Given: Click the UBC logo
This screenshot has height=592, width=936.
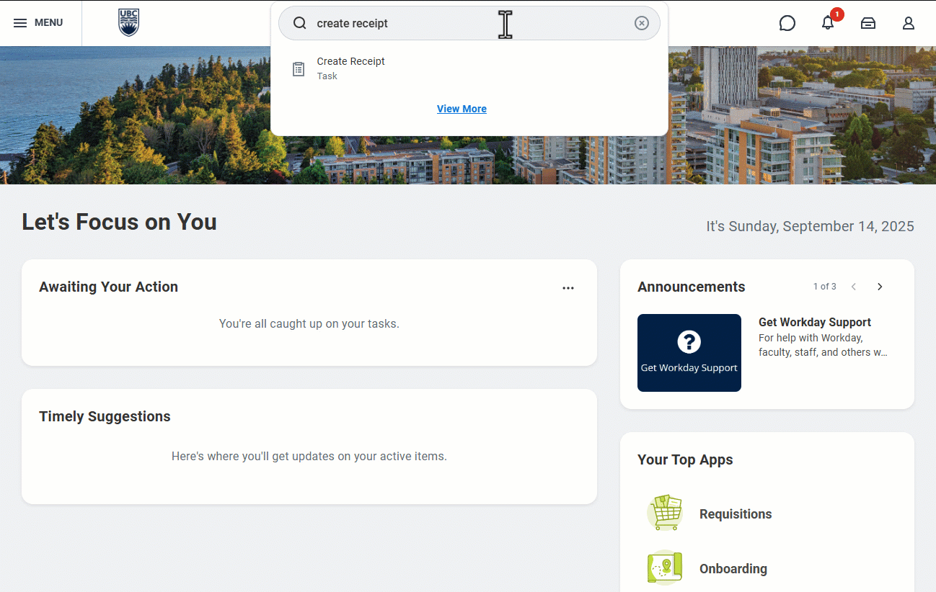Looking at the screenshot, I should coord(128,23).
